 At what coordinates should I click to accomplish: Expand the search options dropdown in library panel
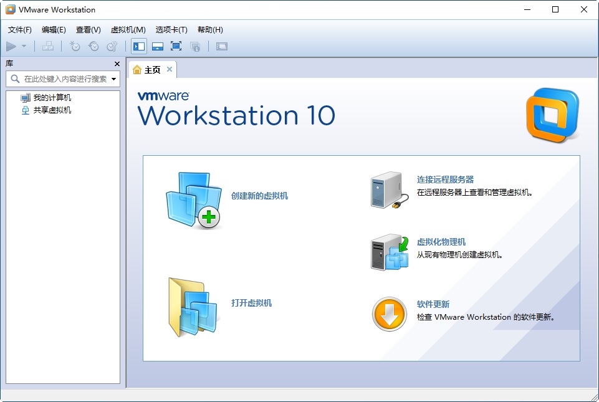click(115, 79)
